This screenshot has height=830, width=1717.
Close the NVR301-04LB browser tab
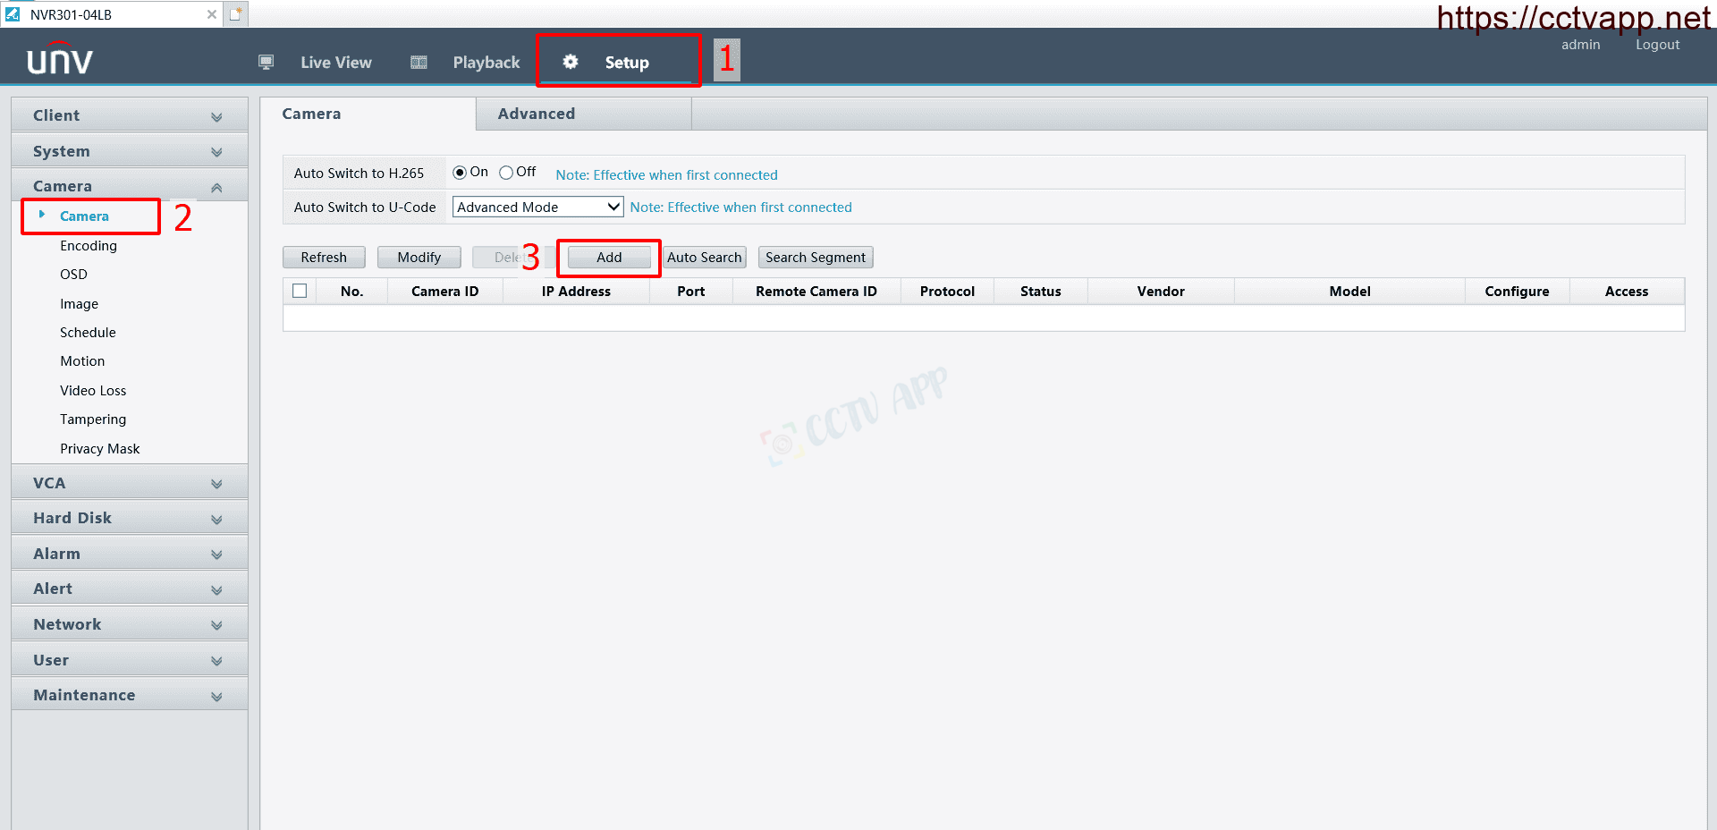tap(212, 14)
